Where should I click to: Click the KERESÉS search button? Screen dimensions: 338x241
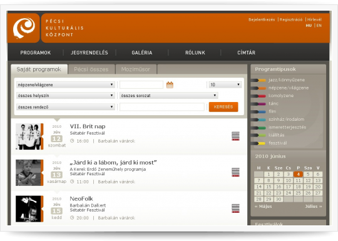click(x=223, y=107)
